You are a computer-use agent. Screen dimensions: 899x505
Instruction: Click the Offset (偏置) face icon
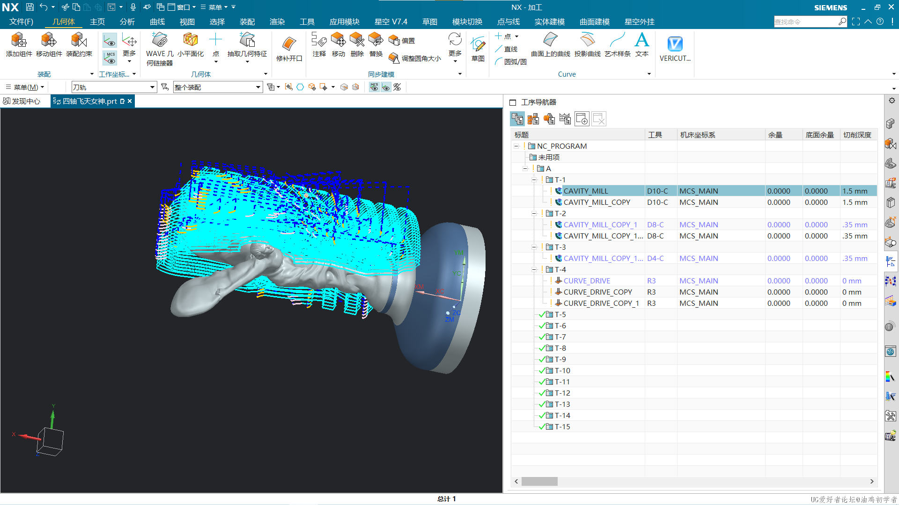pyautogui.click(x=394, y=41)
